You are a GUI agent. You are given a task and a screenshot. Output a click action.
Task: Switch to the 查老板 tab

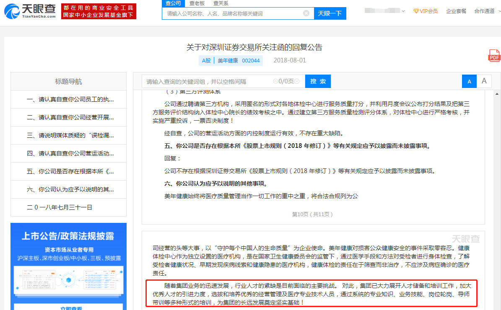[x=197, y=3]
